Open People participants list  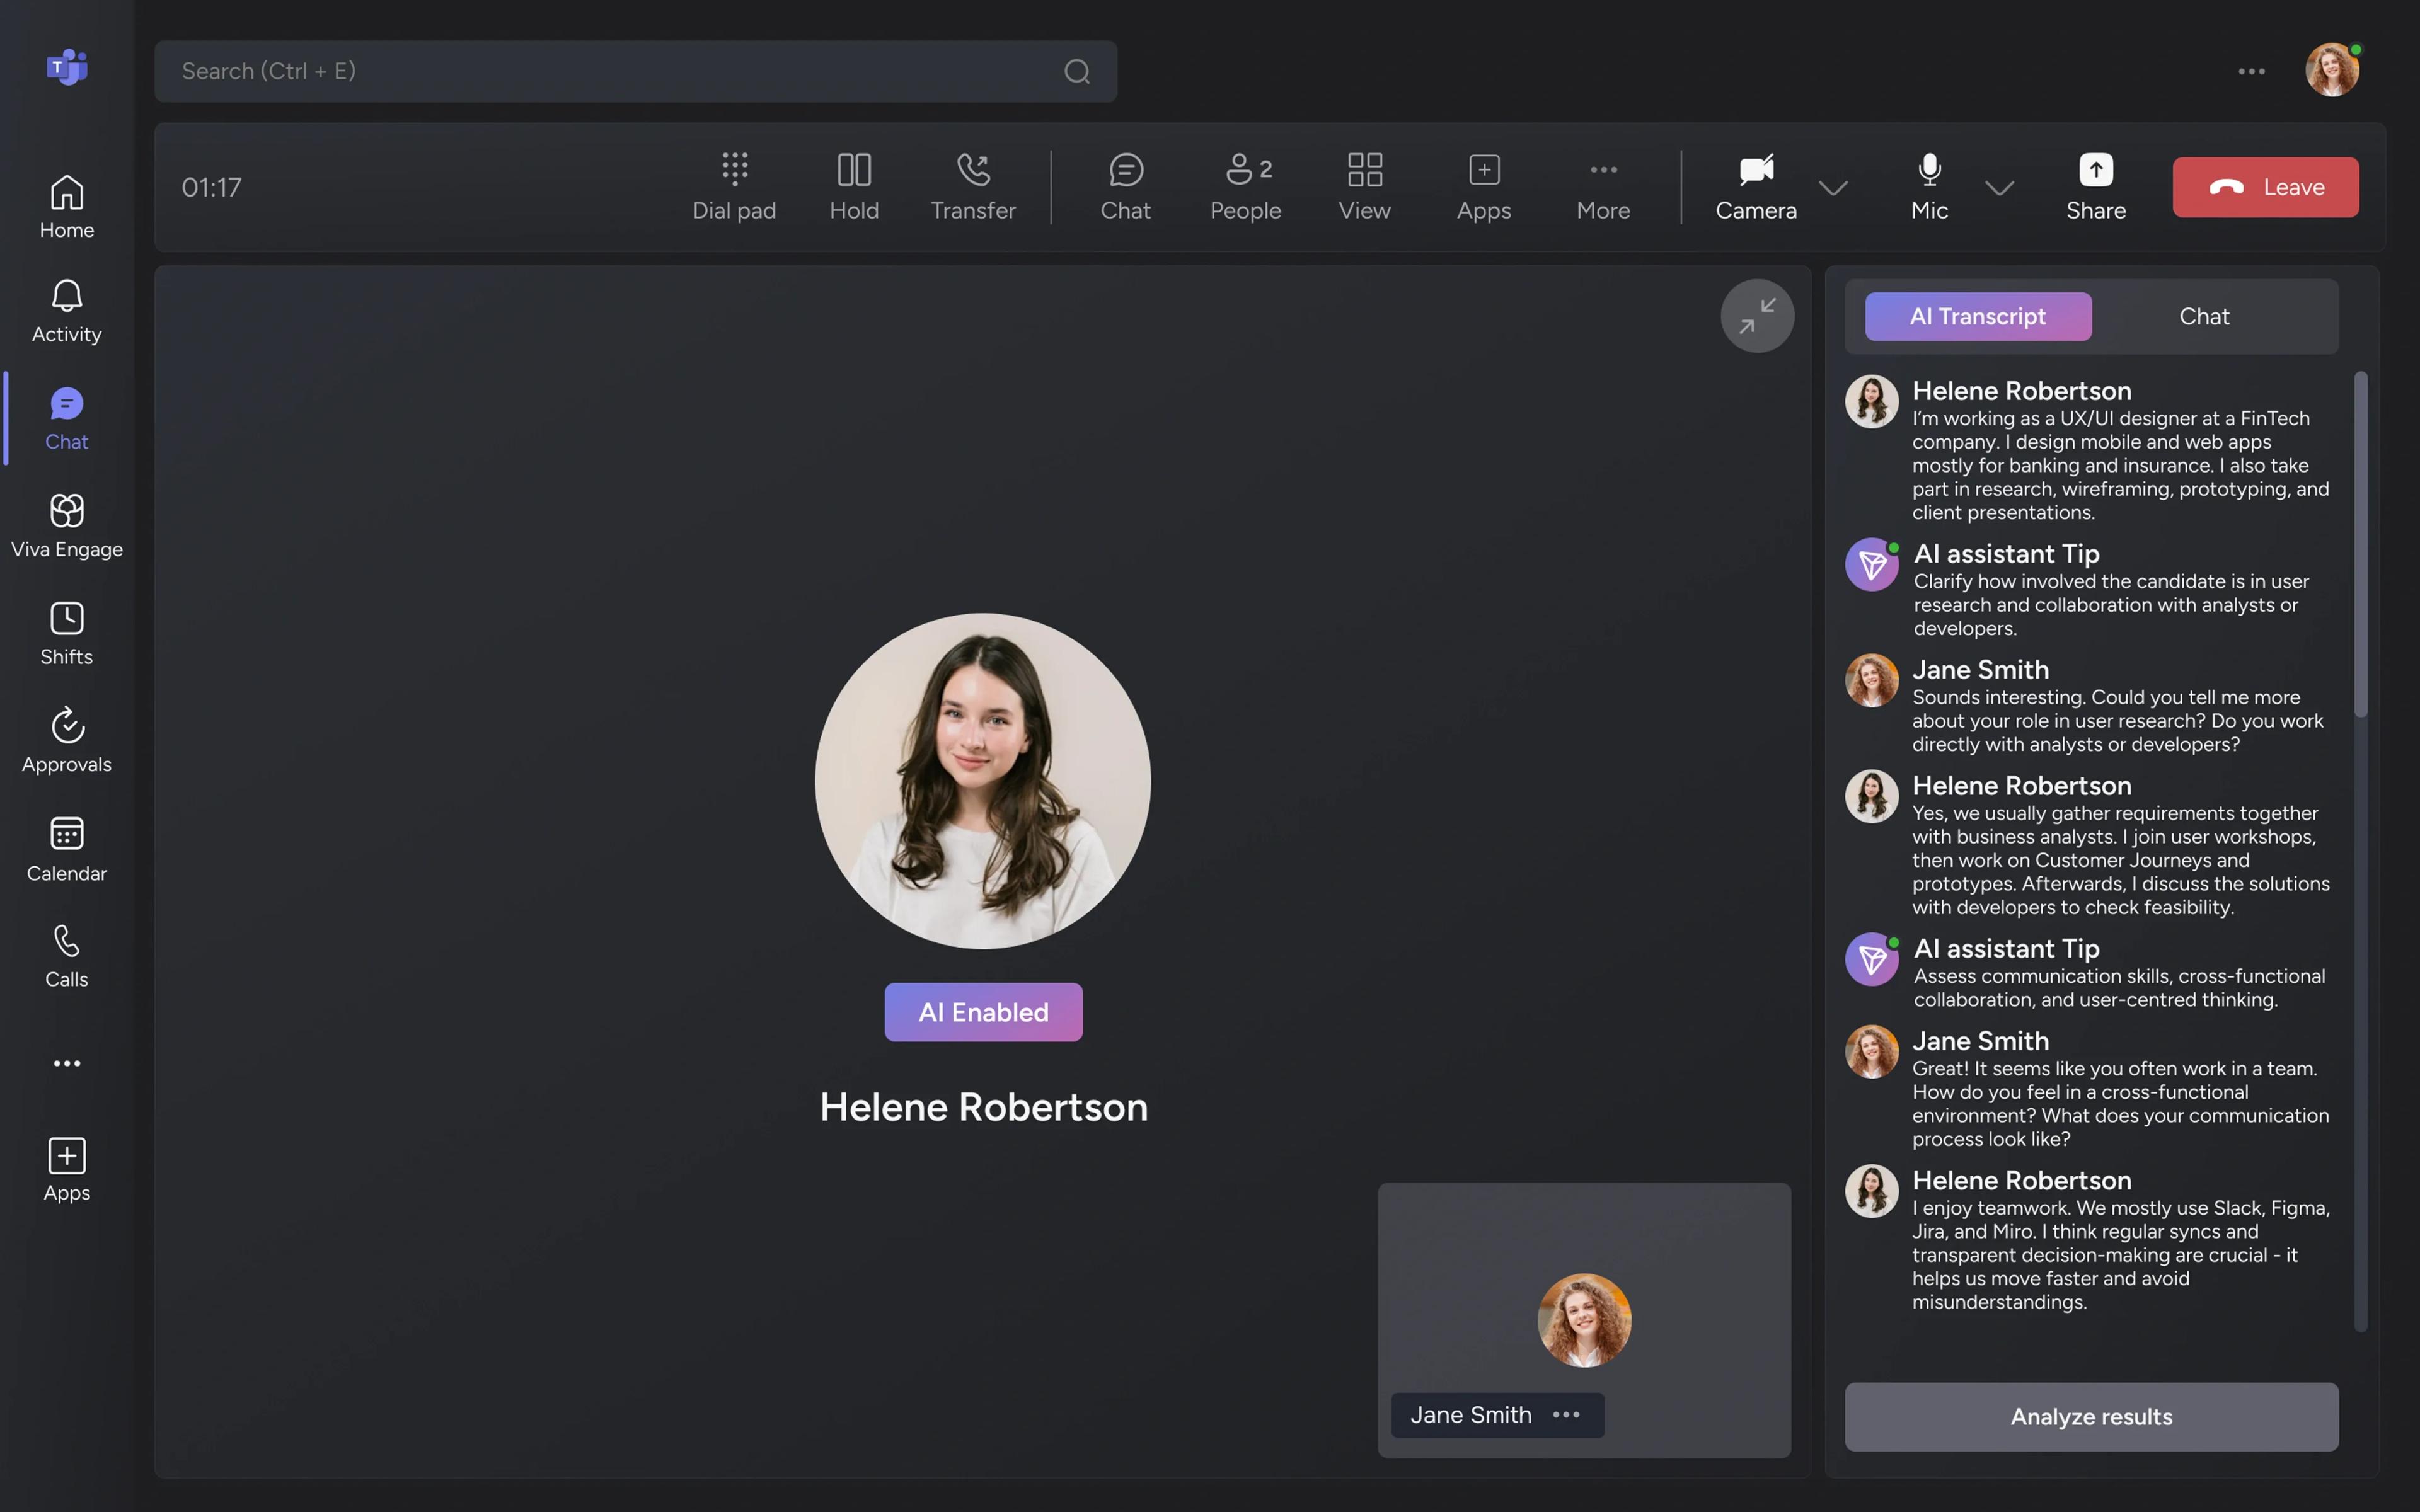(1245, 186)
